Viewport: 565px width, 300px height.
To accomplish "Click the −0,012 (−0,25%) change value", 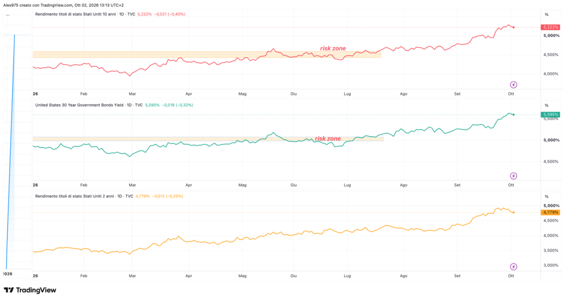I will 167,196.
